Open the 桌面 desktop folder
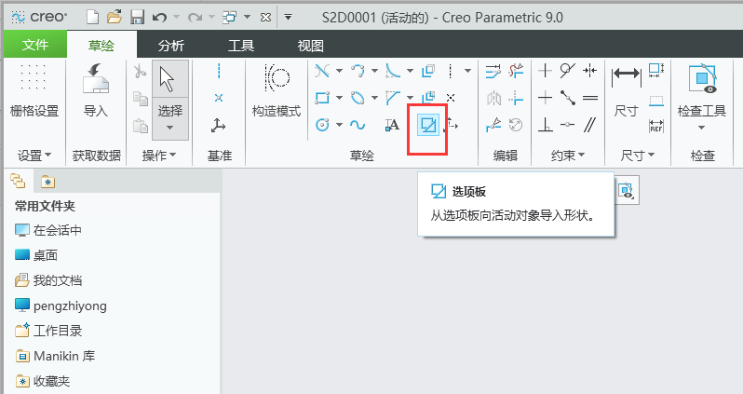743x394 pixels. [x=36, y=255]
